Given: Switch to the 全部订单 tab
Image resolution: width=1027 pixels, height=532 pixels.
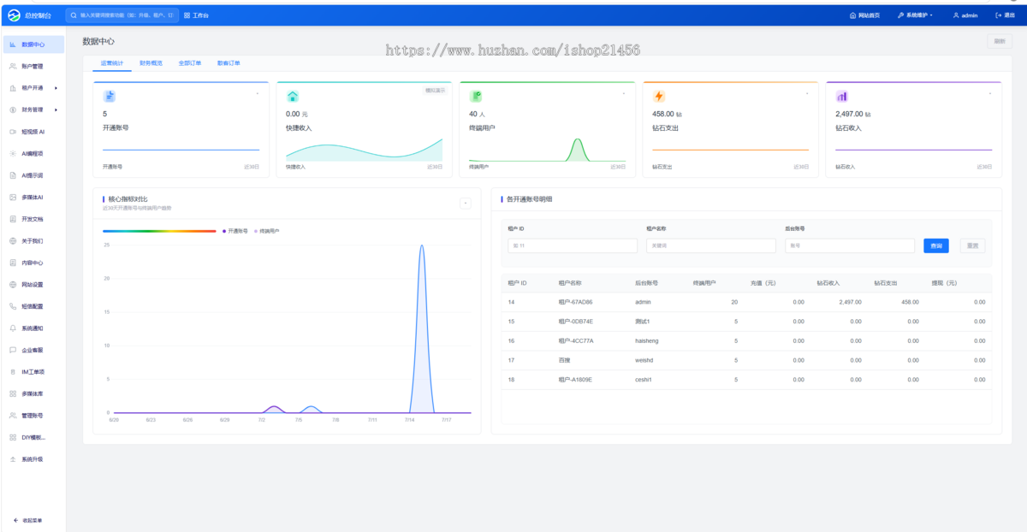Looking at the screenshot, I should click(x=190, y=63).
